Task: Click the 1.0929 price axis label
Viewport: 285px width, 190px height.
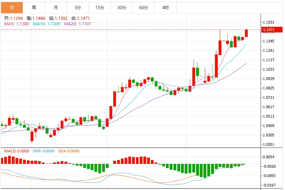Action: click(269, 79)
